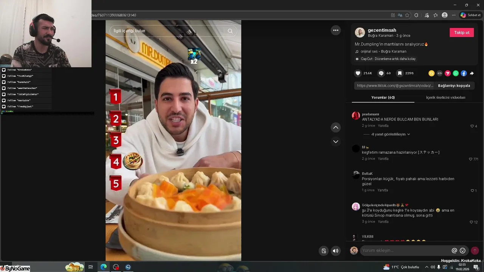Save video with the bookmark icon
The image size is (484, 272).
point(399,73)
